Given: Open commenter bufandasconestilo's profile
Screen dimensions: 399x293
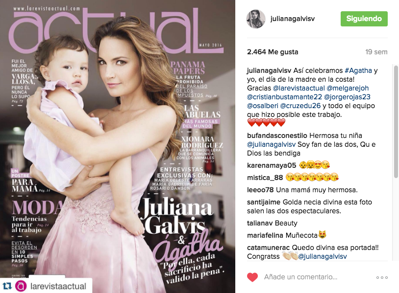Looking at the screenshot, I should pyautogui.click(x=277, y=135).
